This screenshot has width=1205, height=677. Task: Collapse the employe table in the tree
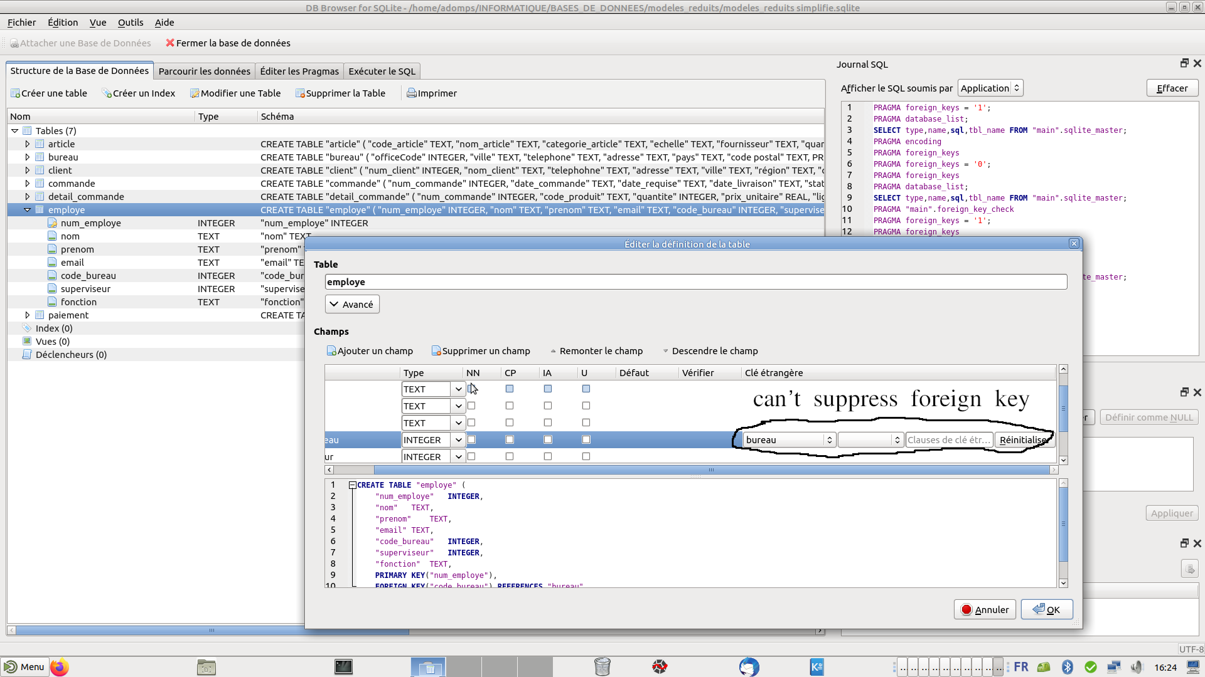tap(27, 209)
